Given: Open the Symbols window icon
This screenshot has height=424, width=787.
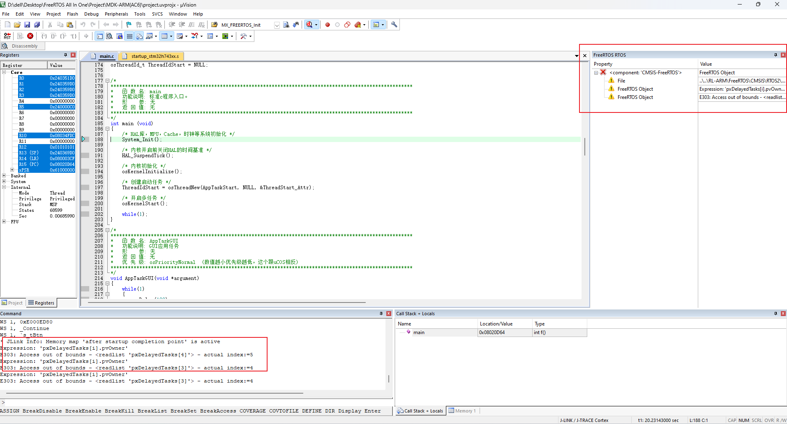Looking at the screenshot, I should pyautogui.click(x=120, y=36).
